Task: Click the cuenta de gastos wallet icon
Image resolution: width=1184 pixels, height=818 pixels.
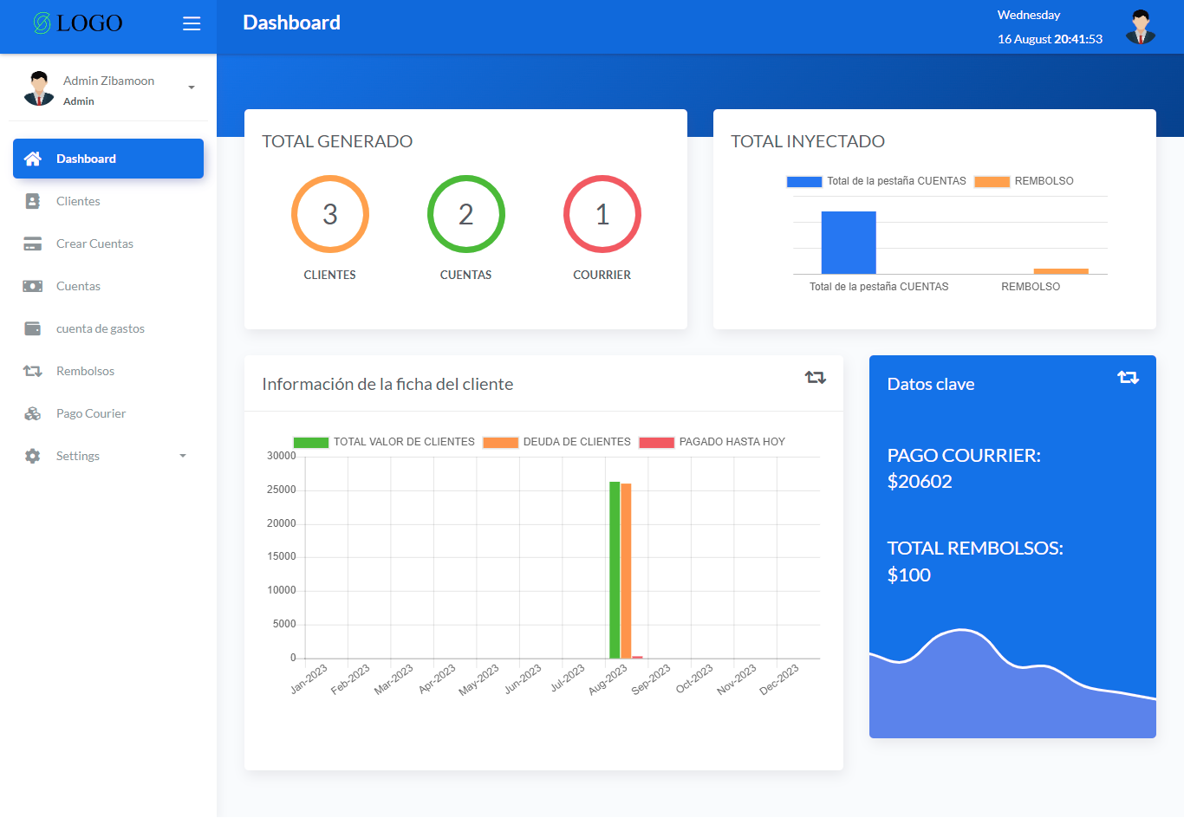Action: point(33,328)
